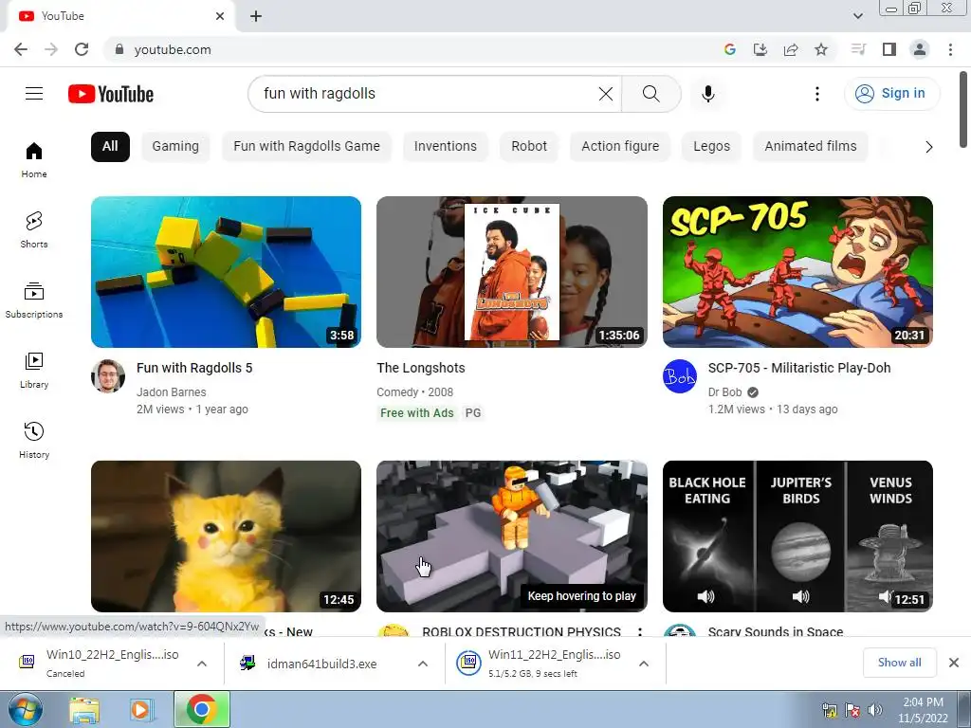Open the Chrome profile avatar
This screenshot has height=728, width=971.
pyautogui.click(x=920, y=49)
